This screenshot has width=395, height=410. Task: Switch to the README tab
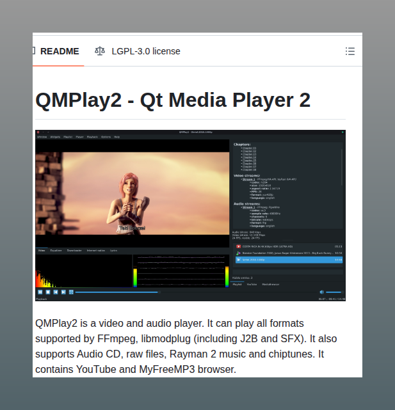(58, 51)
